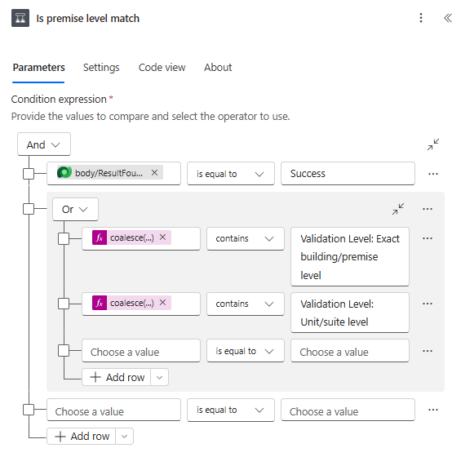Open ellipsis menu for Or group

(428, 209)
